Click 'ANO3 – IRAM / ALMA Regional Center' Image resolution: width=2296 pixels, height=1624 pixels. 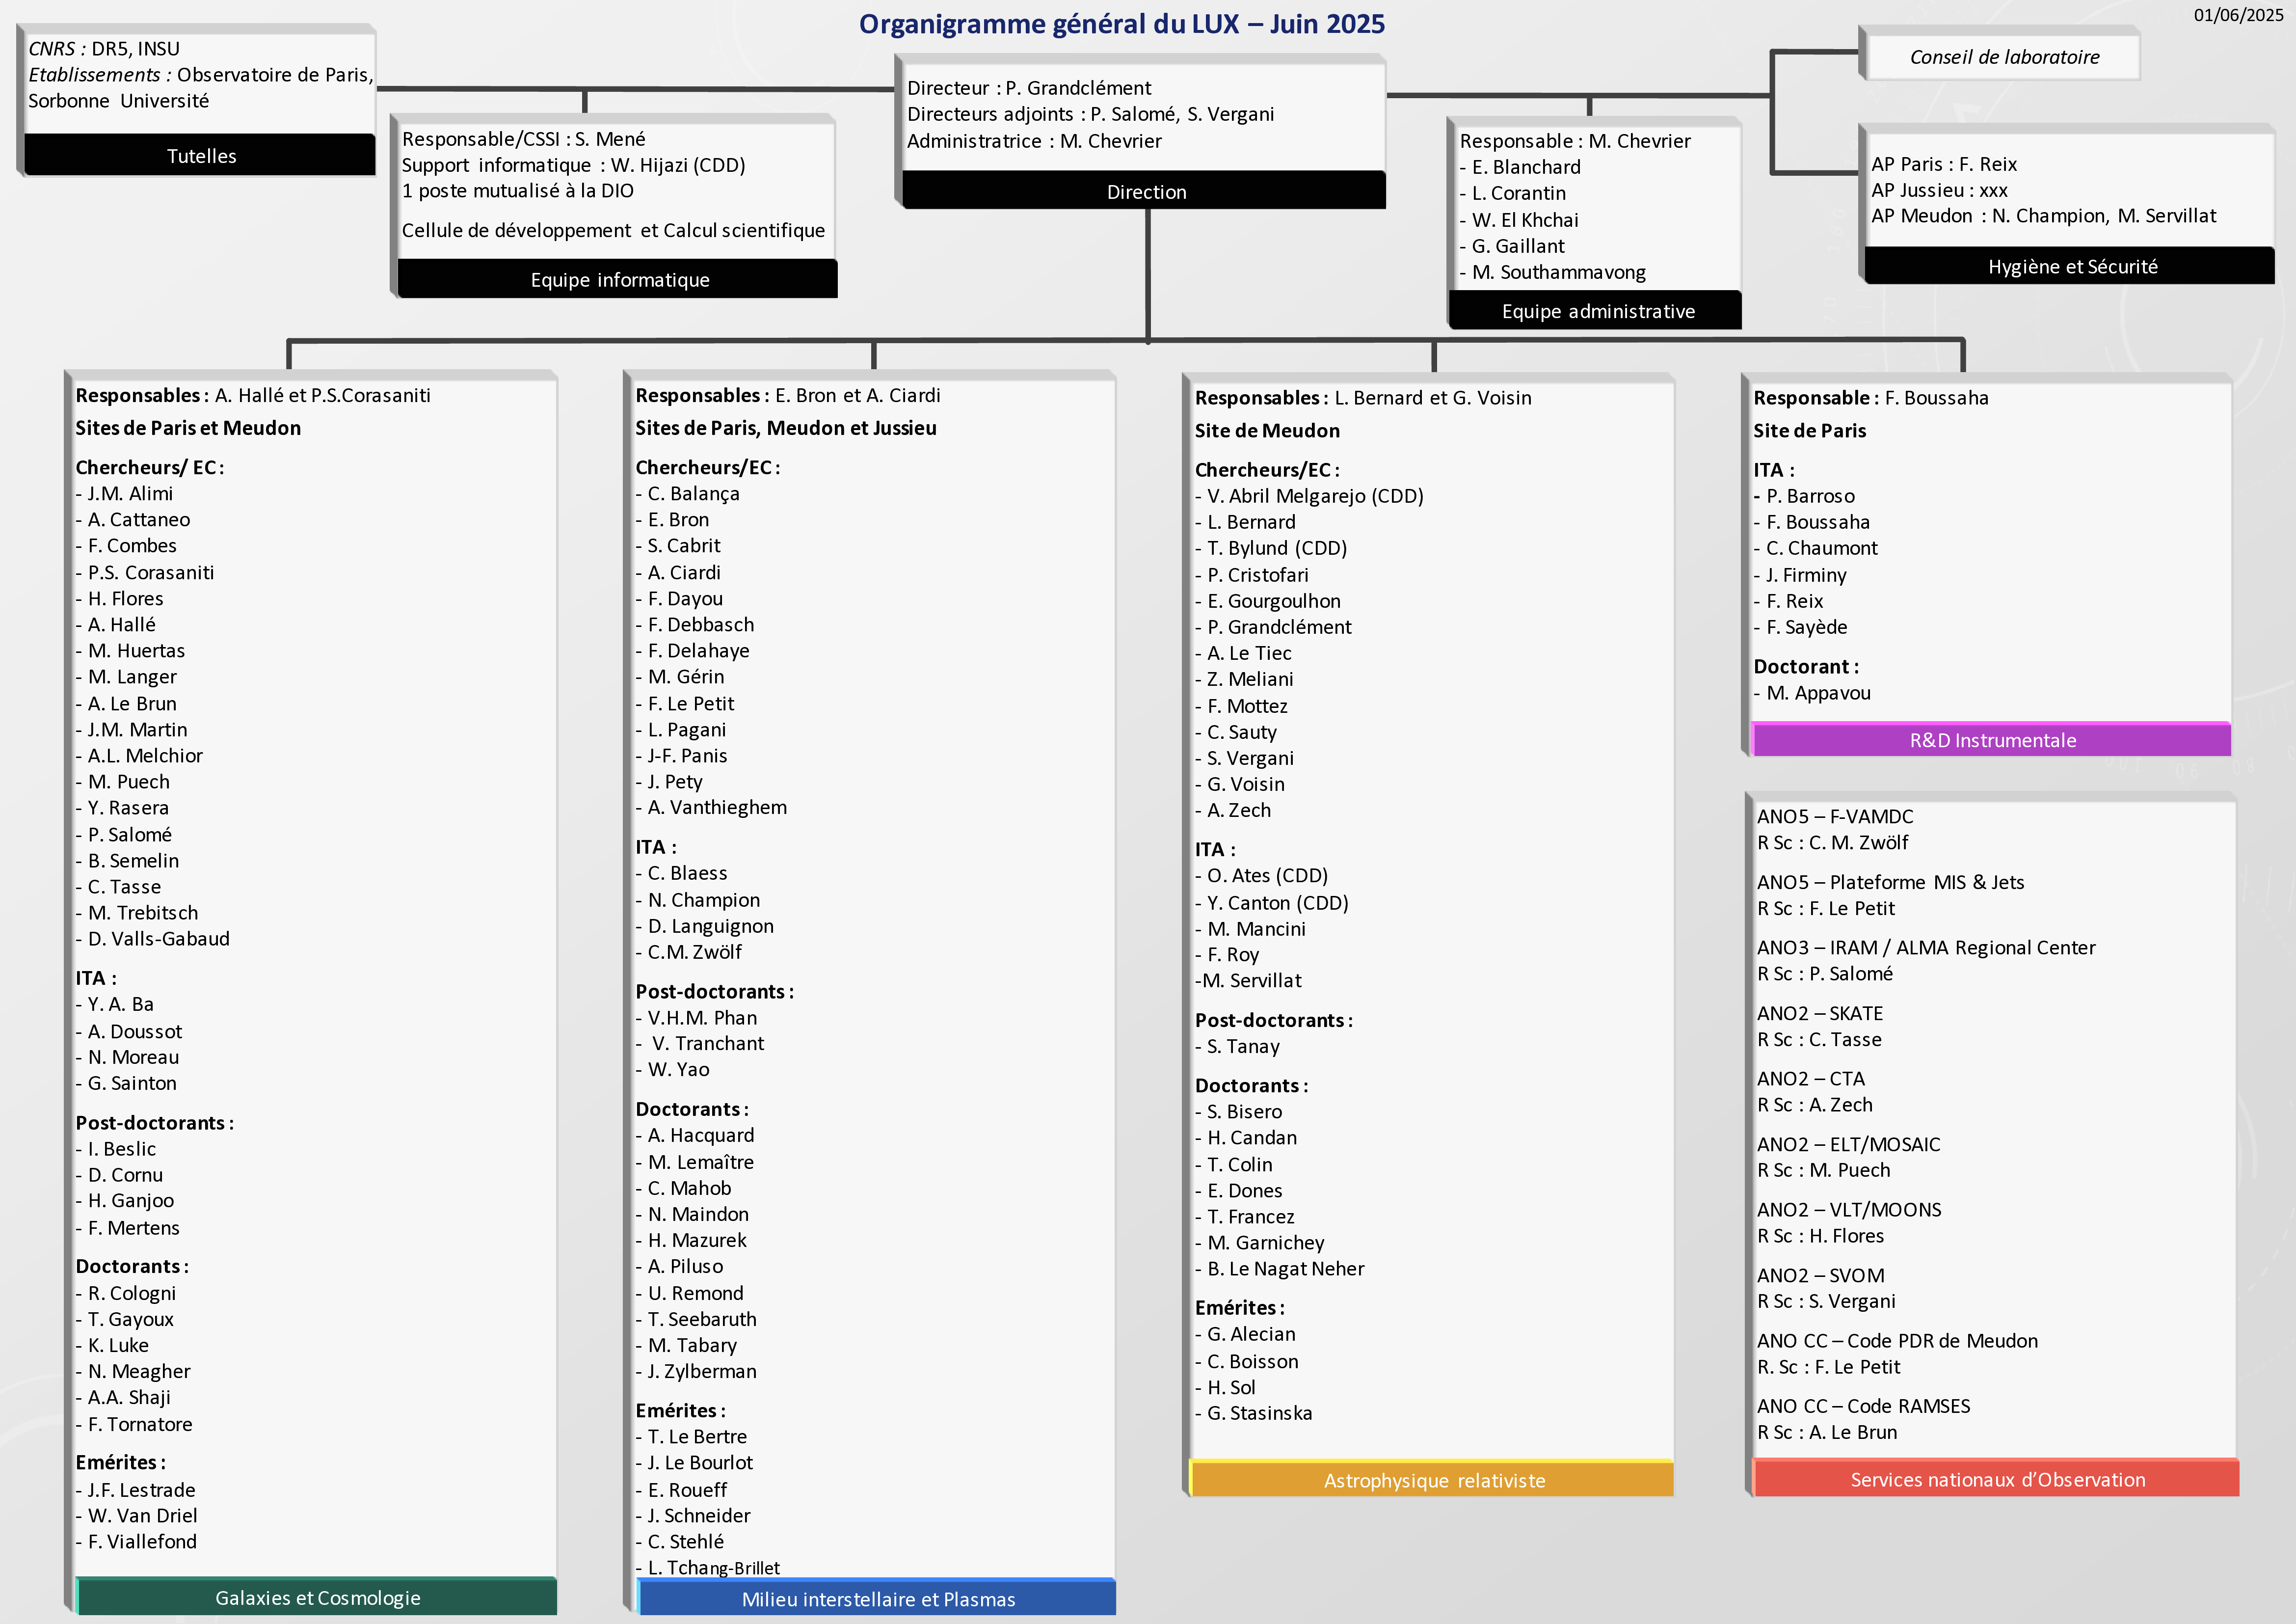pos(1926,948)
